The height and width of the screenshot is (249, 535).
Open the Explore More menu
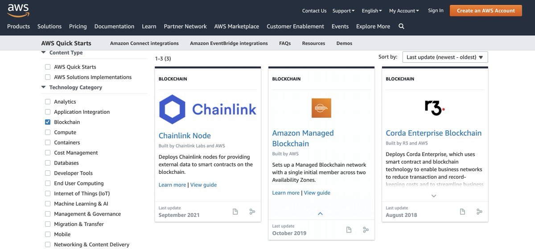(373, 26)
